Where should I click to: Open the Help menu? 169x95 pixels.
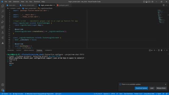tap(43, 2)
